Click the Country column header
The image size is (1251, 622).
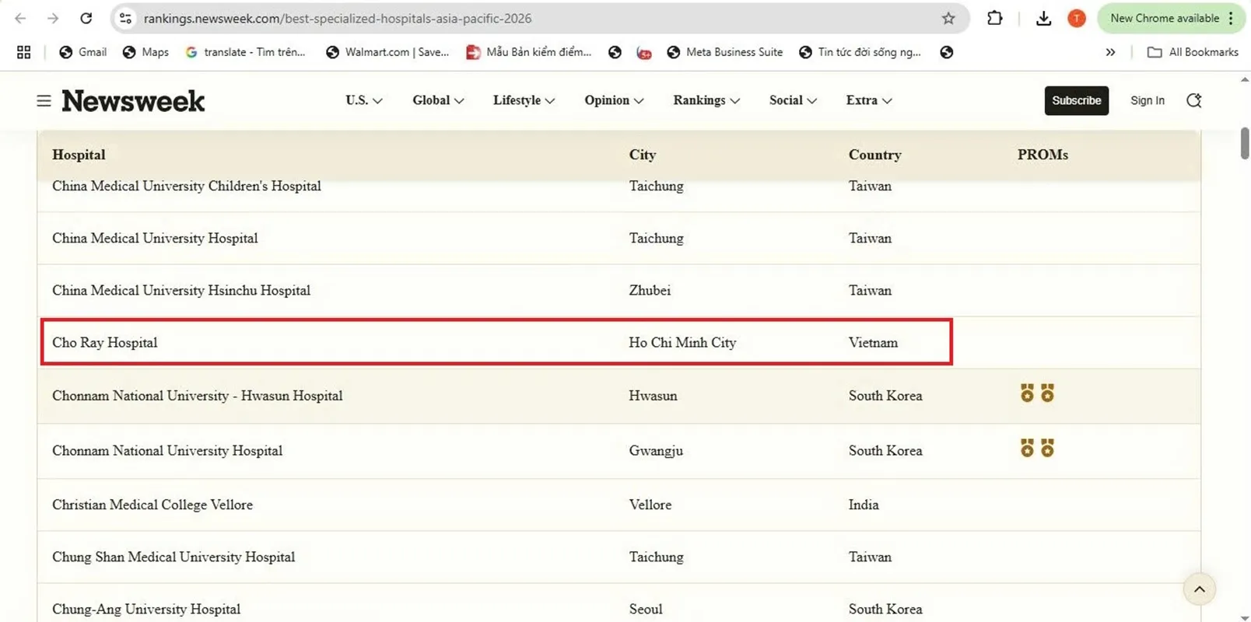tap(874, 155)
